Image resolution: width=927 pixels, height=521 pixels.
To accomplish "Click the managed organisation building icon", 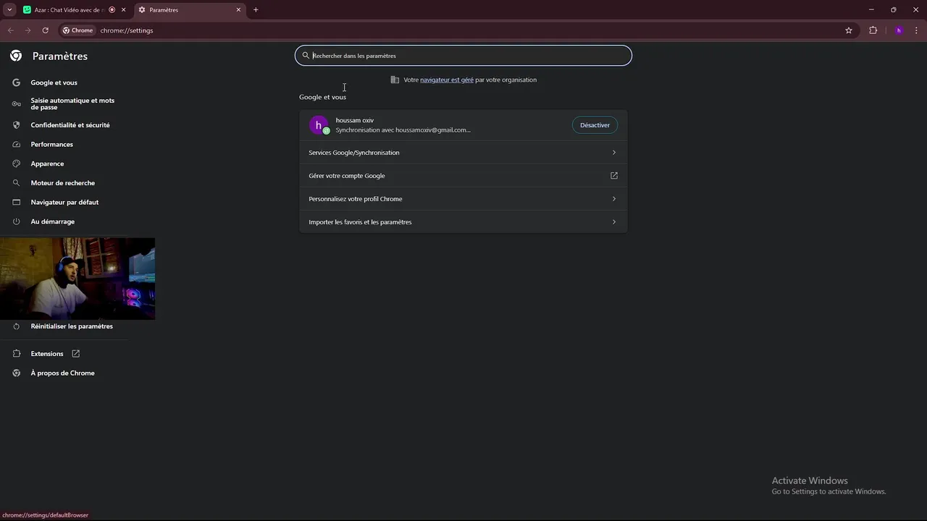I will (395, 80).
